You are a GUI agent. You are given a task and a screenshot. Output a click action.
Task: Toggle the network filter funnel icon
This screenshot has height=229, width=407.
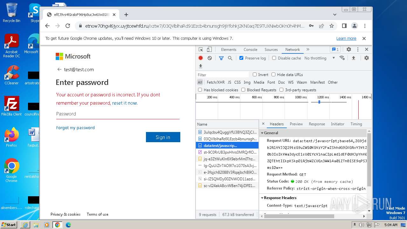pyautogui.click(x=221, y=58)
